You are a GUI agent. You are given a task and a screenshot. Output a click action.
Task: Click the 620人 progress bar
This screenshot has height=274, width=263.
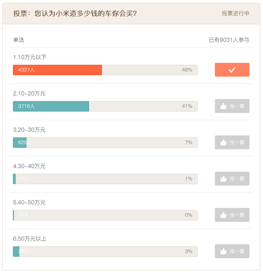pos(20,143)
